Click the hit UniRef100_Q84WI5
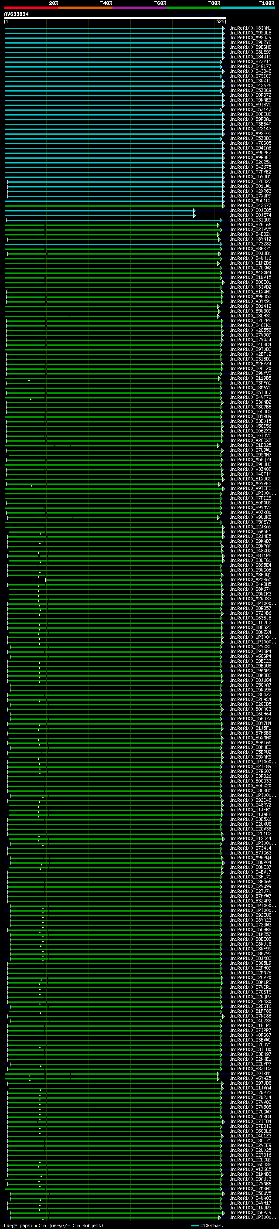 pyautogui.click(x=250, y=57)
